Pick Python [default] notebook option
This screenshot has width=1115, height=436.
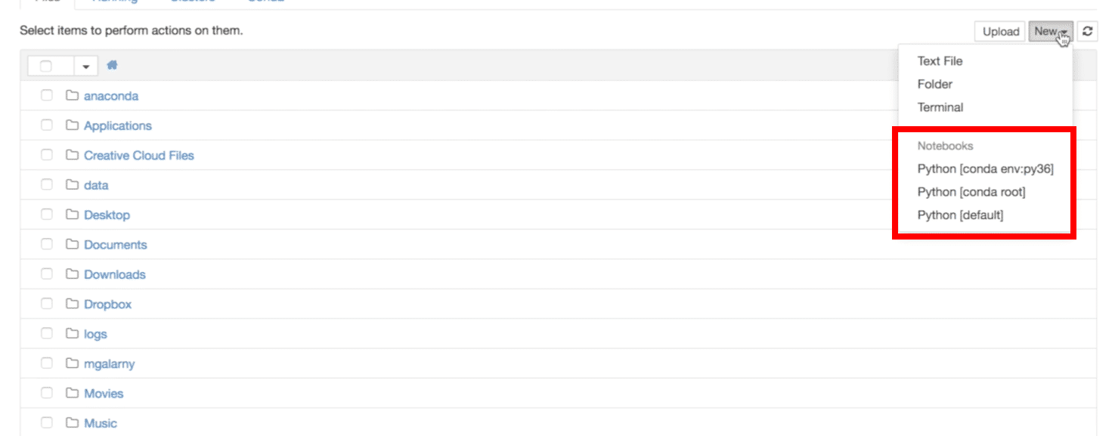tap(960, 215)
